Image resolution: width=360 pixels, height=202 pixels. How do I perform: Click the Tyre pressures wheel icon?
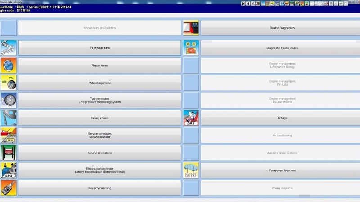(8, 100)
